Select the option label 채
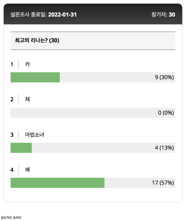This screenshot has width=185, height=221. tap(27, 100)
